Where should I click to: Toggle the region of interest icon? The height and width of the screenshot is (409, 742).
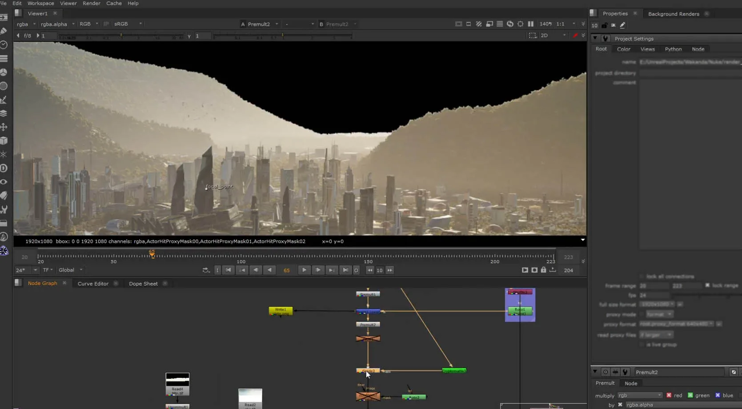(532, 36)
